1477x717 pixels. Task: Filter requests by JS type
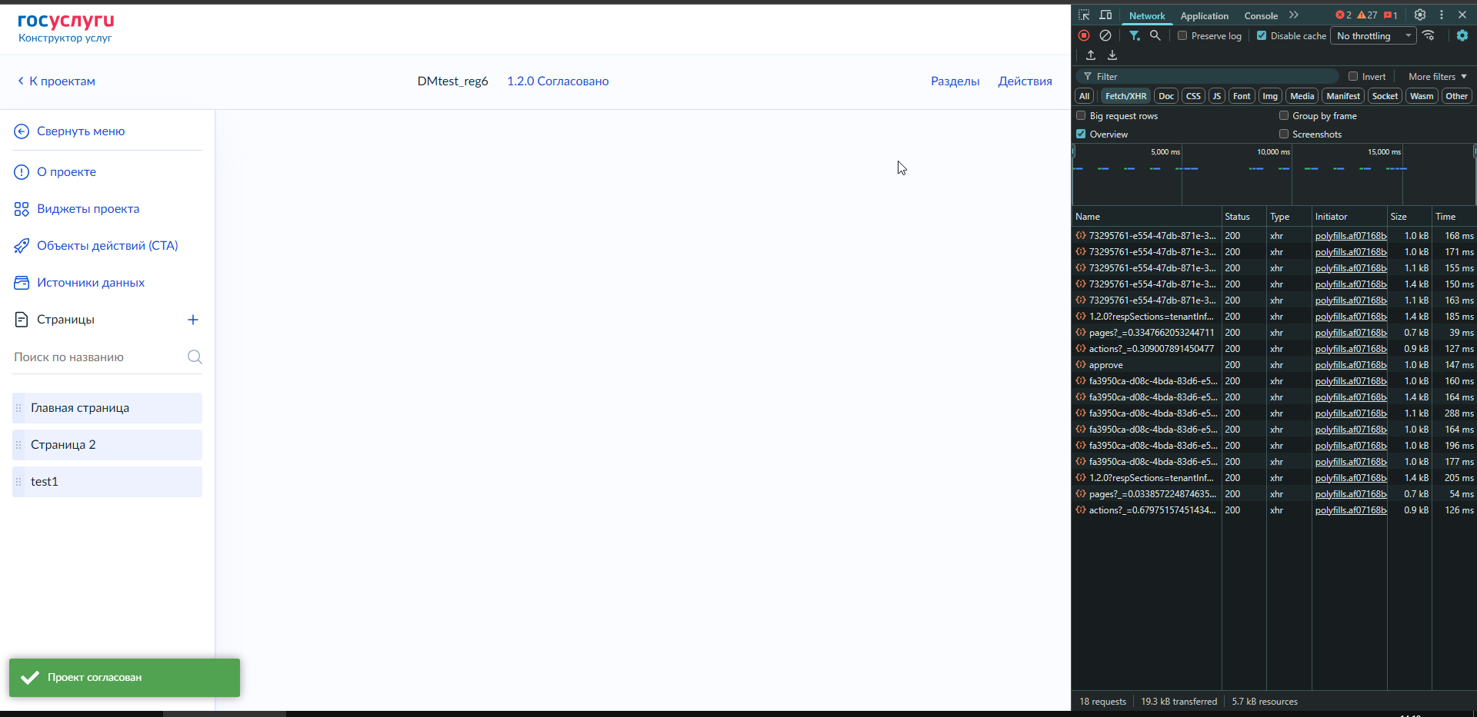(1216, 96)
